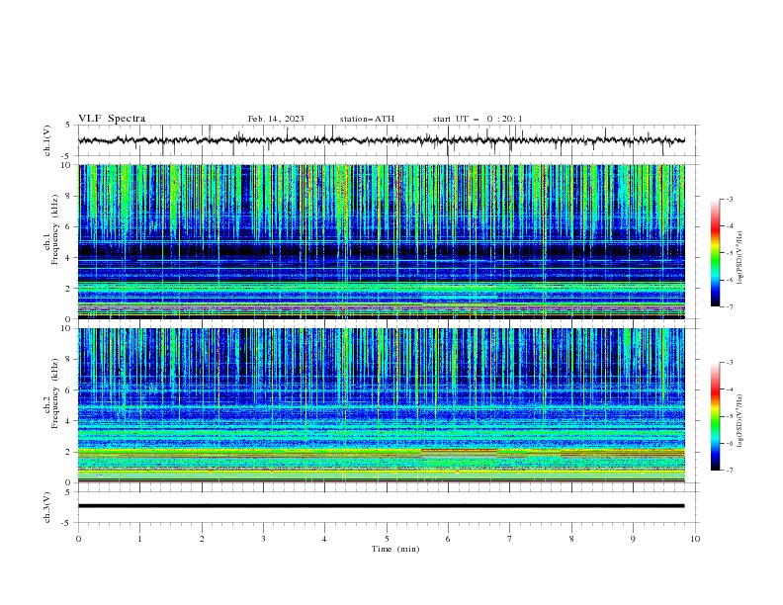Click the "3" tick on the time axis

(x=263, y=539)
